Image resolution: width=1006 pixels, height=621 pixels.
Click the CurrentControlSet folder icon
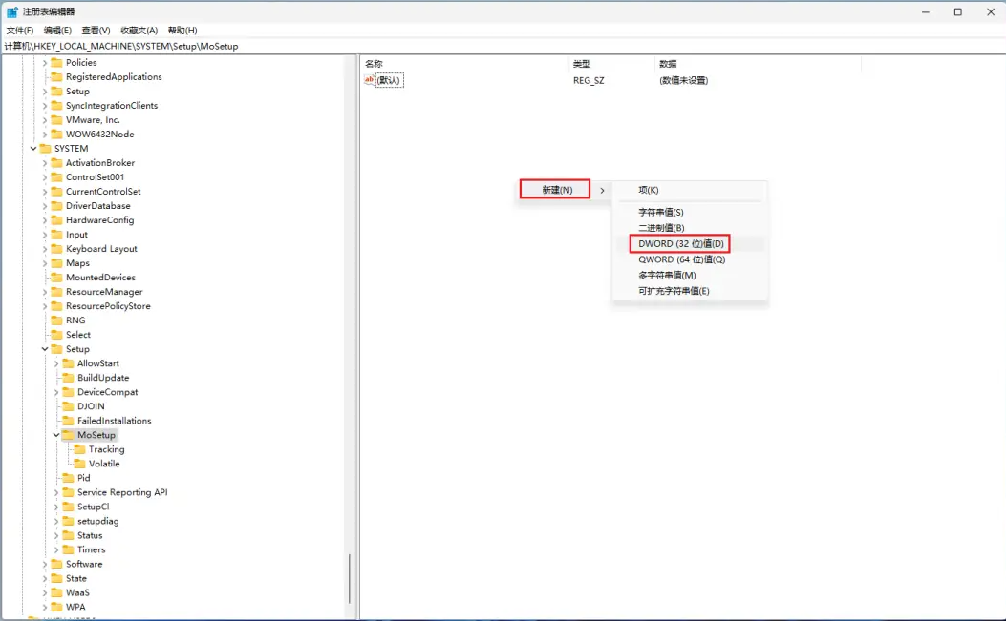point(57,192)
